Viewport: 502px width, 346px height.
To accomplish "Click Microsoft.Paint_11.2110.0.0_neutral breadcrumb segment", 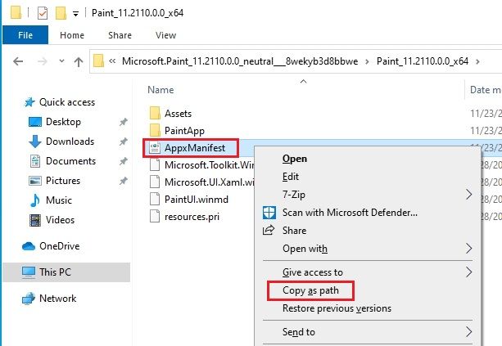I will tap(240, 61).
